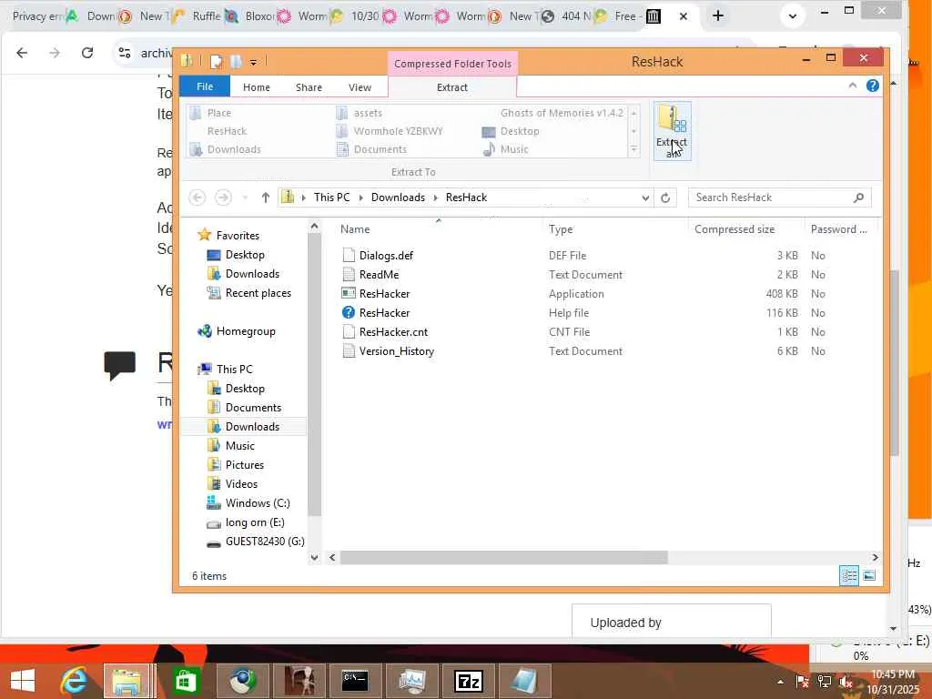Switch to the Home ribbon tab
This screenshot has width=932, height=699.
tap(256, 87)
